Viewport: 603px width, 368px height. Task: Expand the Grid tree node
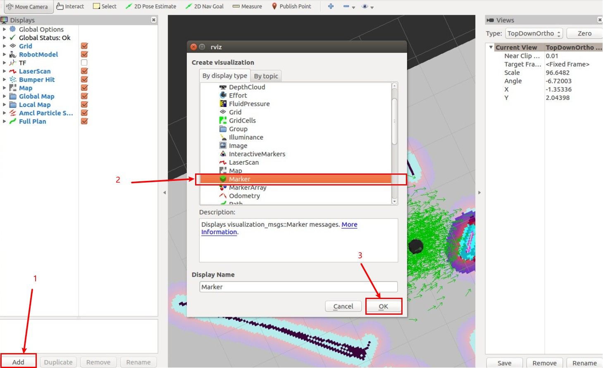[5, 46]
